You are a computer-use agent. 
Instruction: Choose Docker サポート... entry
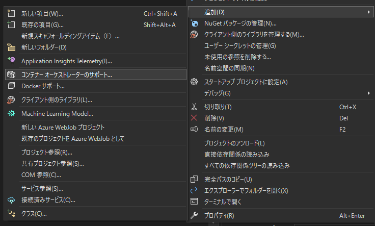click(x=96, y=86)
